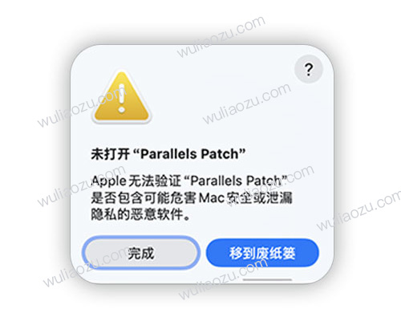Viewport: 401px width, 321px height.
Task: Click the 完成 button
Action: tap(141, 253)
